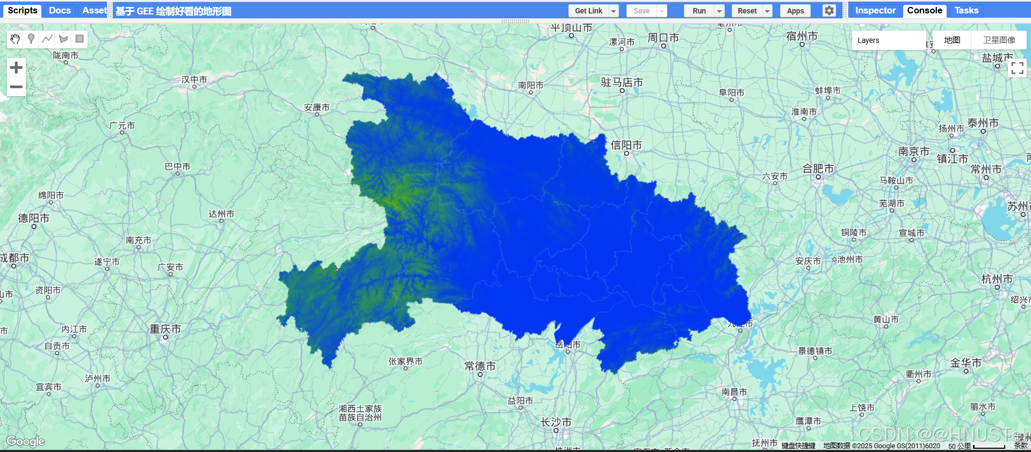Click the 南阳市 city label
Viewport: 1031px width, 452px height.
[530, 85]
